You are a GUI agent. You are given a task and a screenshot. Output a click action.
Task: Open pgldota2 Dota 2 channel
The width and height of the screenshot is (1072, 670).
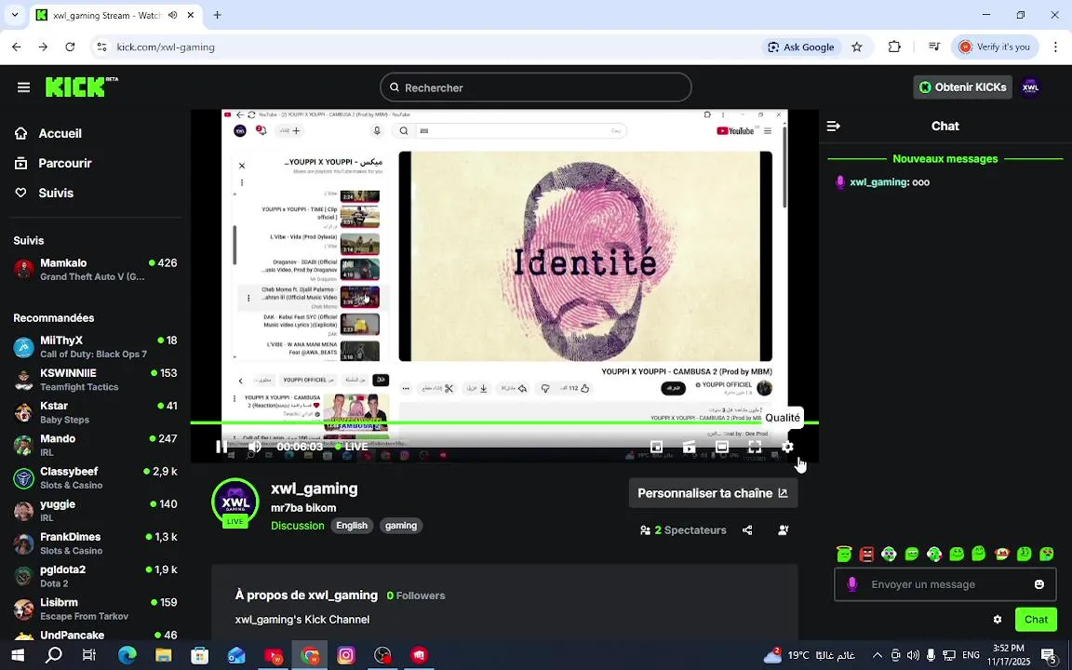[x=95, y=576]
